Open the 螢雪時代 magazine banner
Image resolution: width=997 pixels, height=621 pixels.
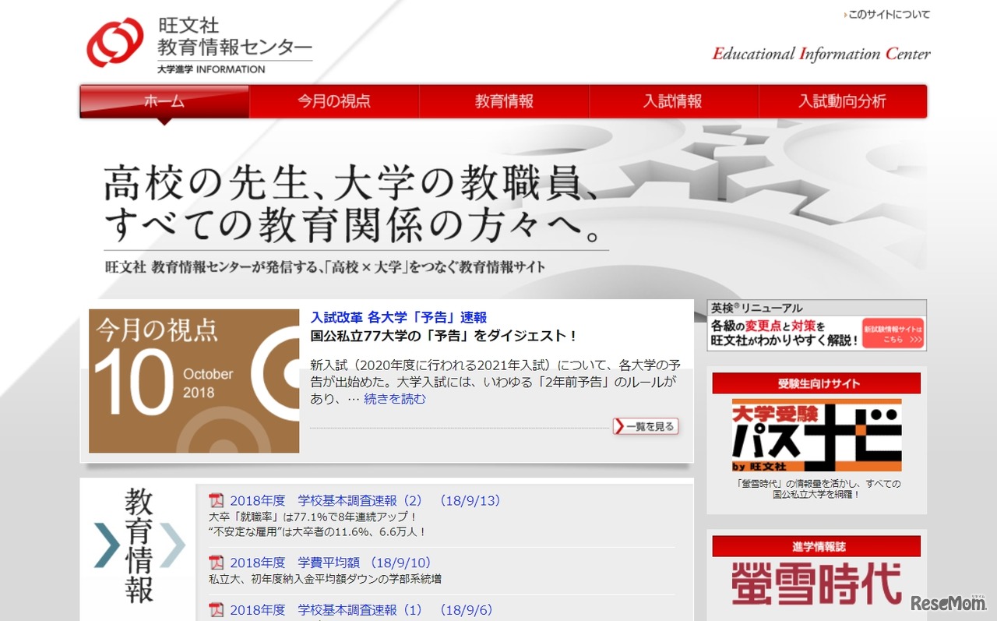[816, 584]
